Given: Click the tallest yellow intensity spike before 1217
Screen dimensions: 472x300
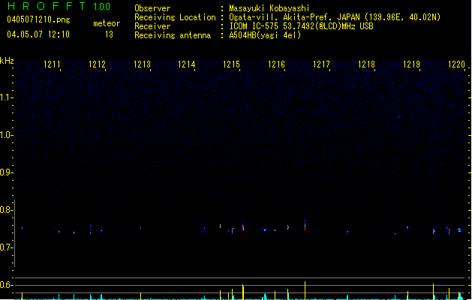Looking at the screenshot, I should pyautogui.click(x=305, y=290).
